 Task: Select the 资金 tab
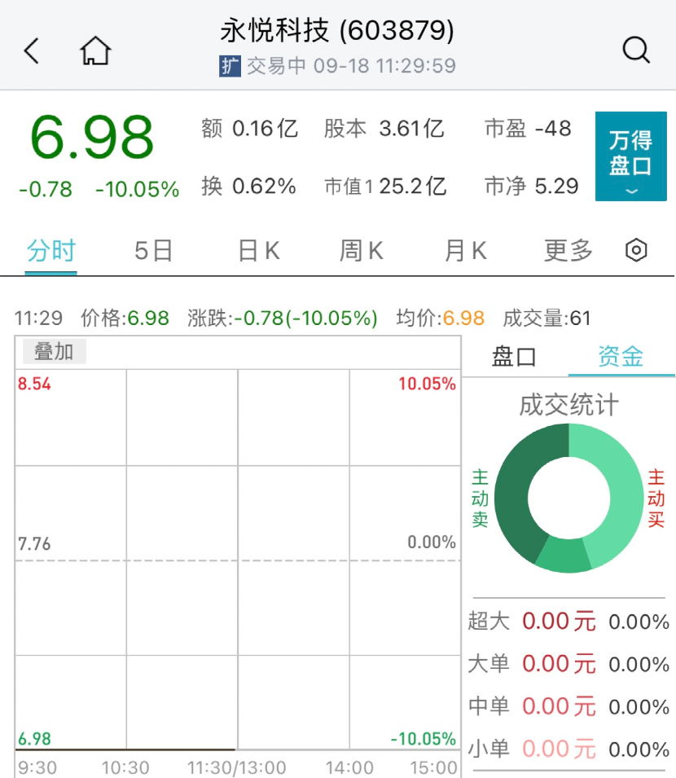pos(621,357)
